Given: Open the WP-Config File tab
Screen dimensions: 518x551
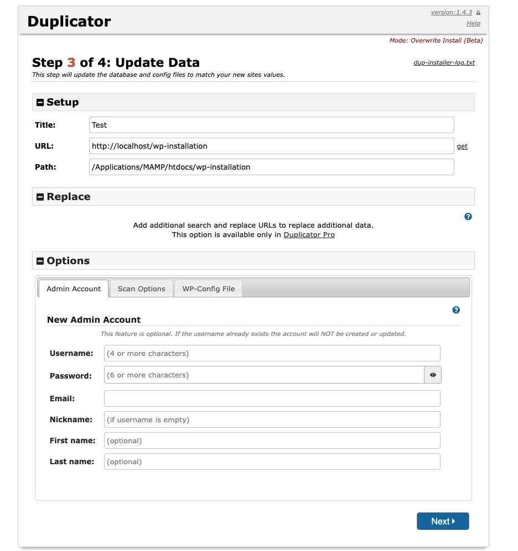Looking at the screenshot, I should (x=208, y=288).
